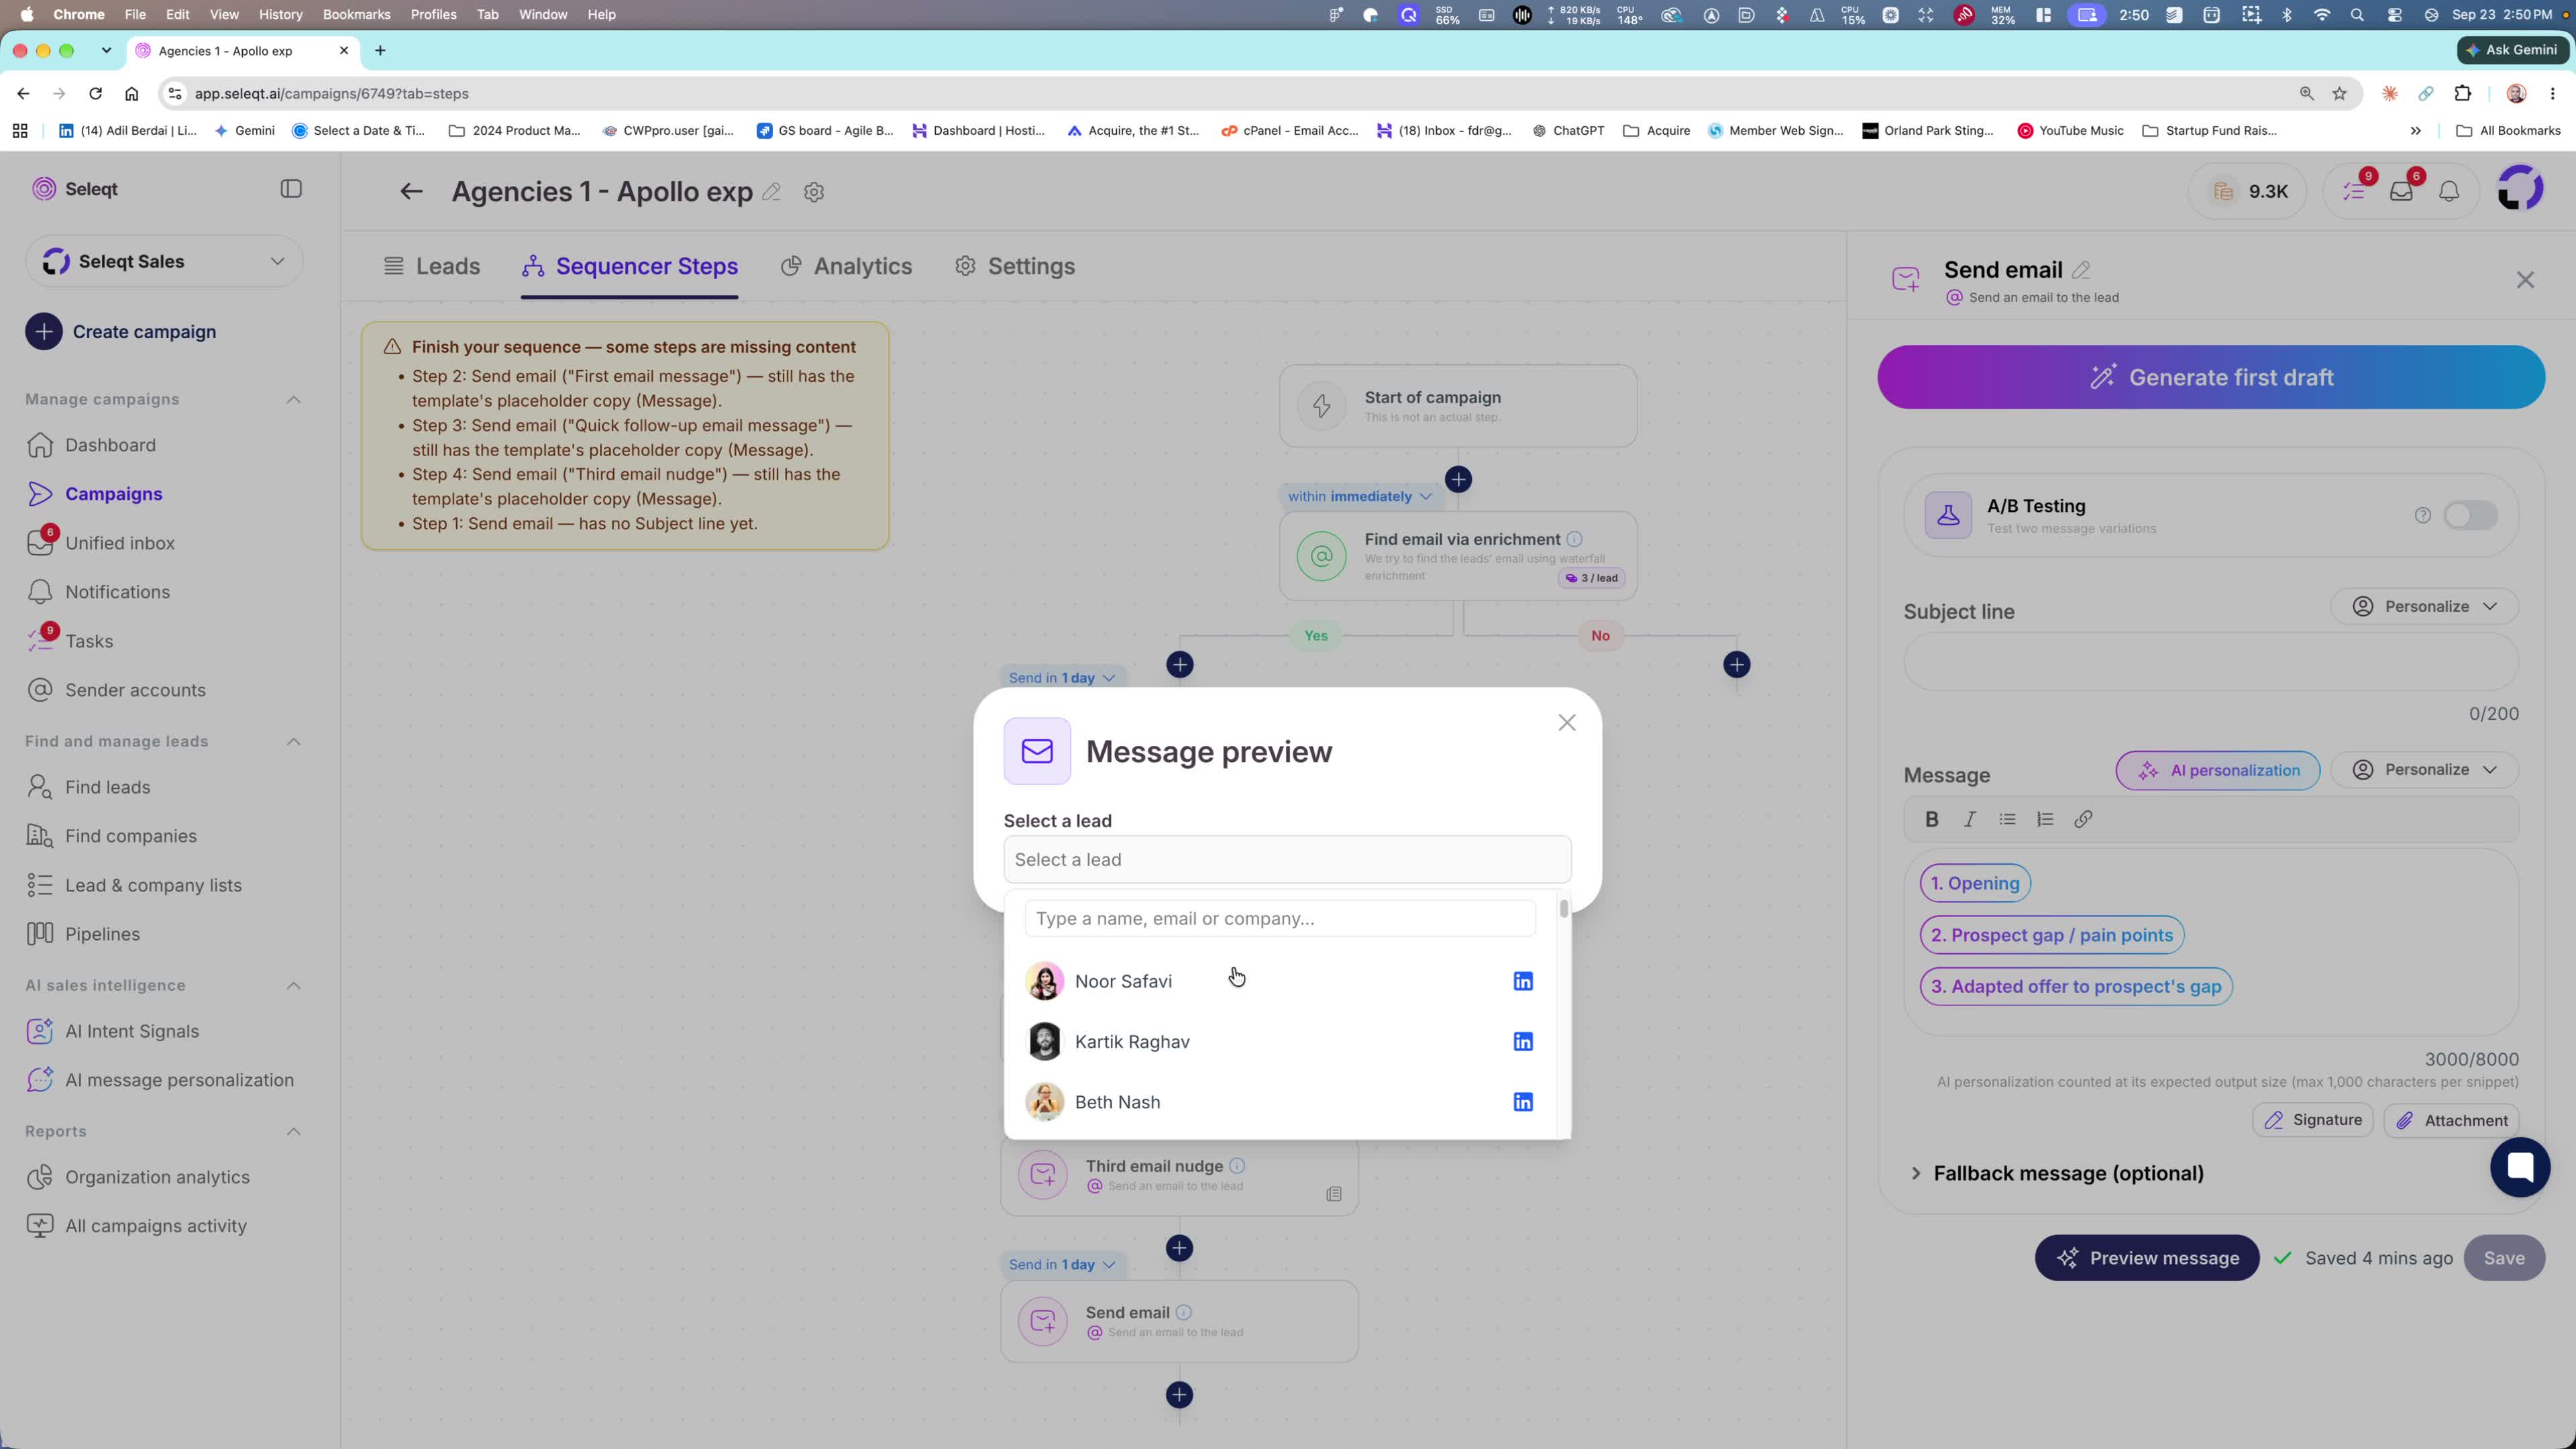Toggle the left sidebar collapse icon

click(x=291, y=189)
